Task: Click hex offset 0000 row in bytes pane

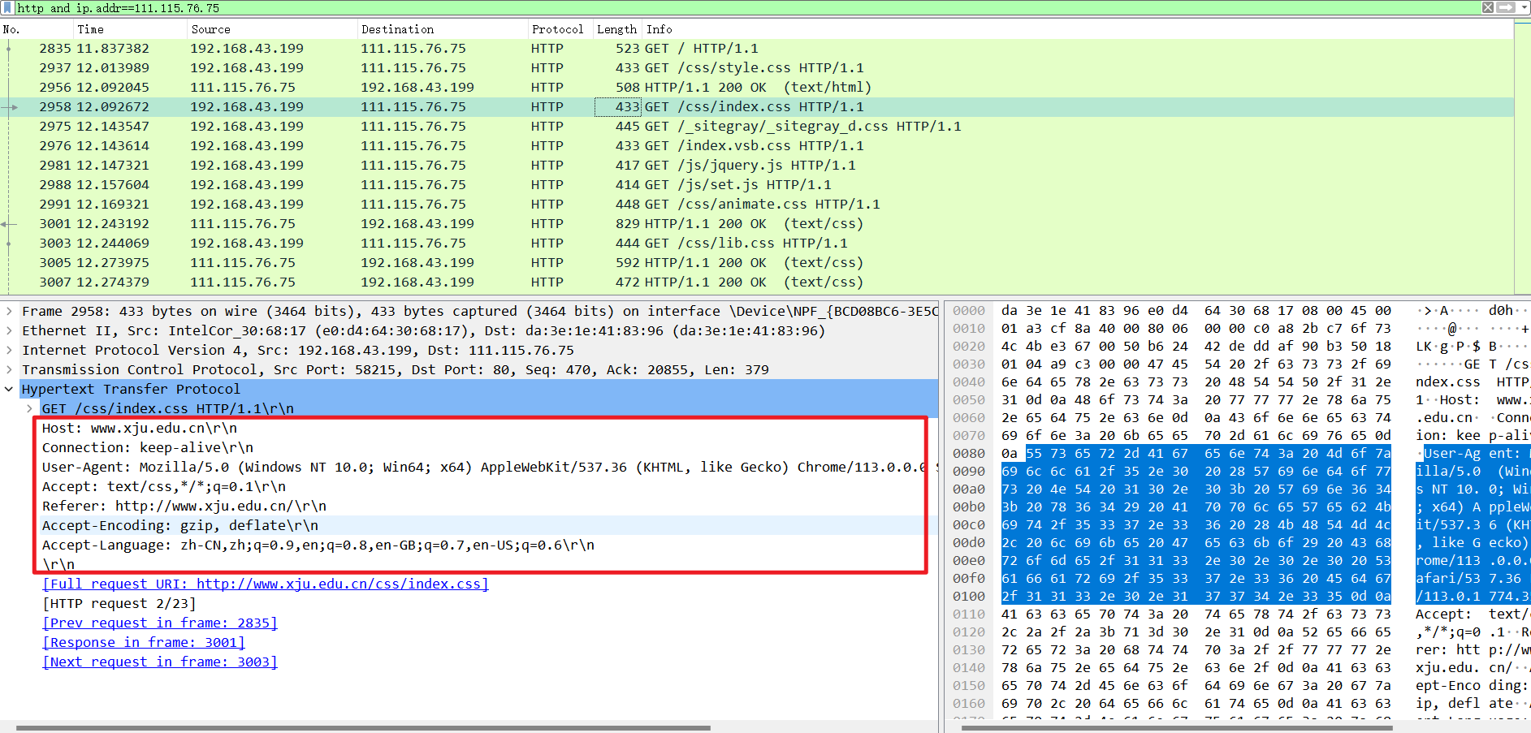Action: pos(969,311)
